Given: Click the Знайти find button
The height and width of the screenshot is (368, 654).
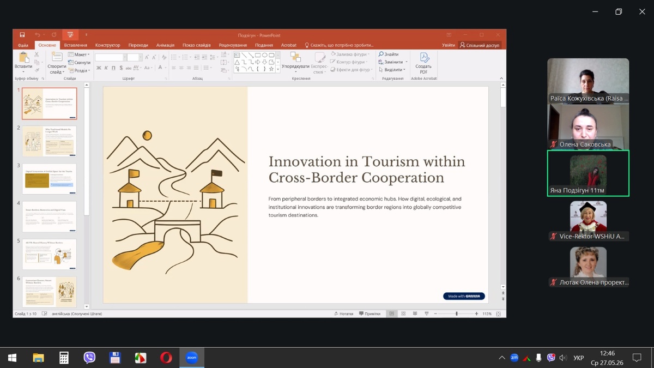Looking at the screenshot, I should pos(388,55).
